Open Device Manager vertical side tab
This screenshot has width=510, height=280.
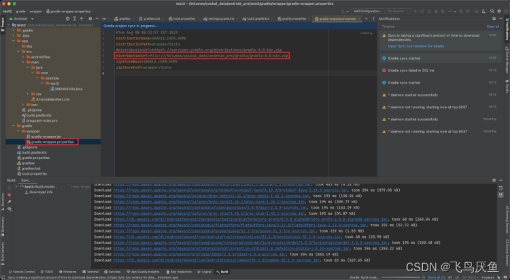(x=507, y=60)
